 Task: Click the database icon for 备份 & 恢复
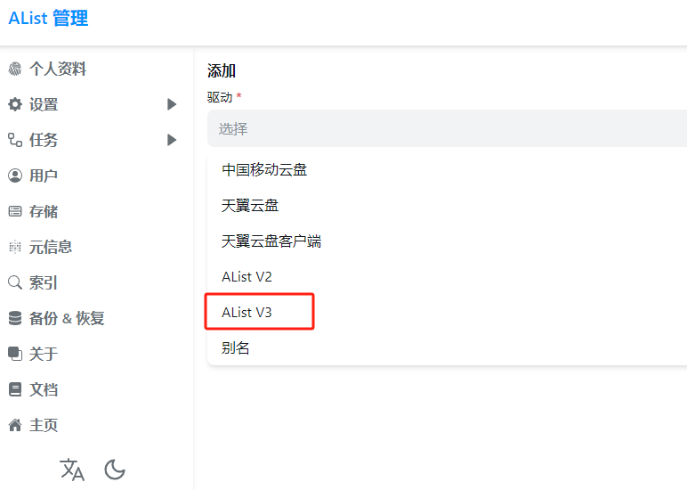click(x=15, y=318)
